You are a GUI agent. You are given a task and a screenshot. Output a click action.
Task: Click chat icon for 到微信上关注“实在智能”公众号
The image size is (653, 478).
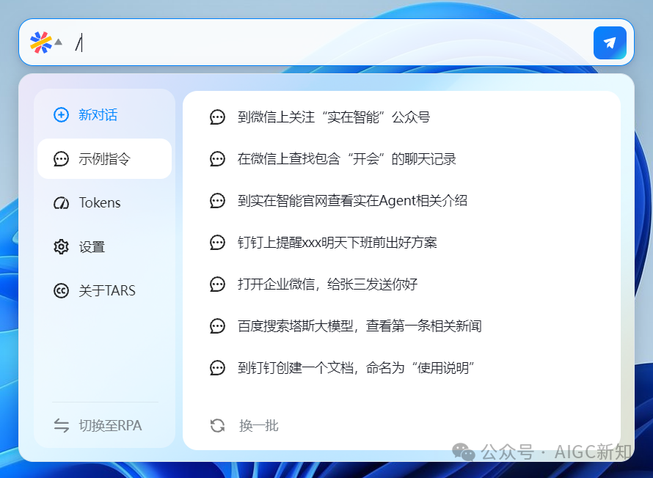217,117
